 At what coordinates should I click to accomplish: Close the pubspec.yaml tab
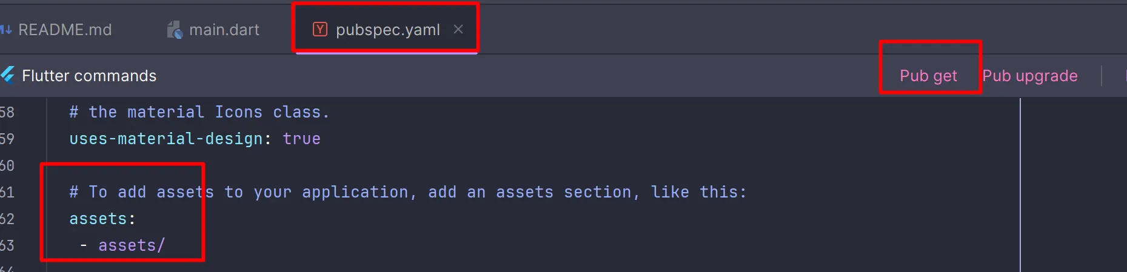(458, 29)
